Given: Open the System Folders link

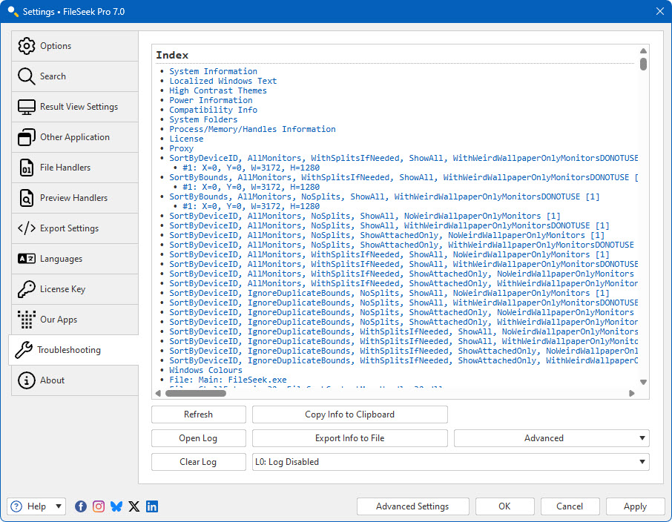Looking at the screenshot, I should 203,119.
